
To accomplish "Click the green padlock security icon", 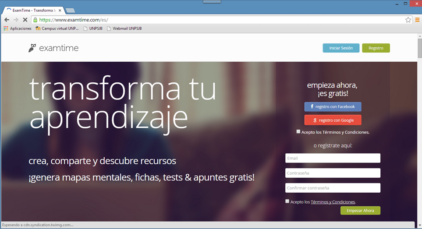I will [35, 20].
